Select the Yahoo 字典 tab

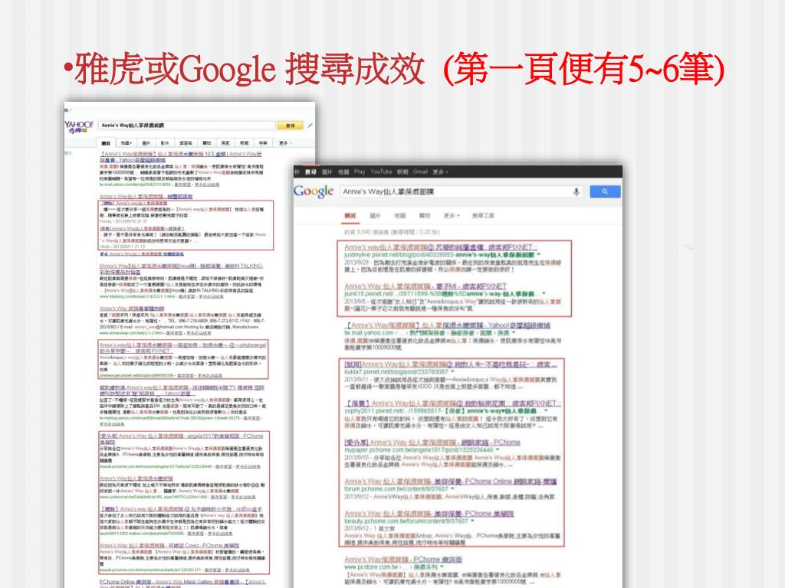263,143
